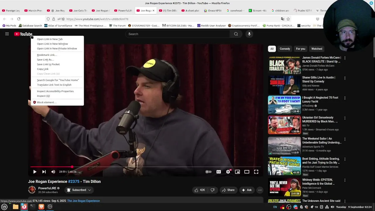
Task: Open Shane Gillis Live in Austin thumbnail
Action: (x=284, y=85)
